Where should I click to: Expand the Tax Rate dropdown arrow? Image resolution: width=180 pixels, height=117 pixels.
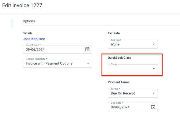click(x=154, y=44)
